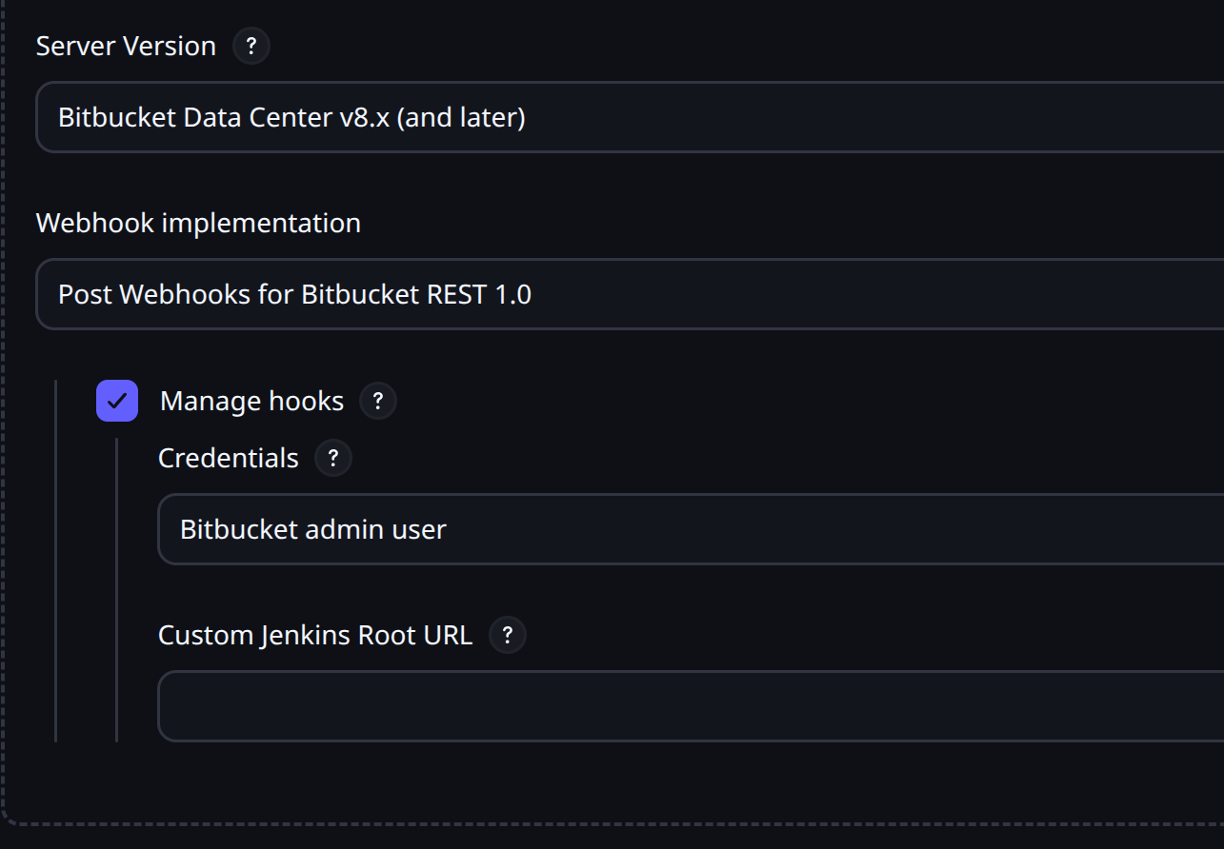The image size is (1224, 849).
Task: Click the Custom Jenkins Root URL label
Action: click(x=315, y=635)
